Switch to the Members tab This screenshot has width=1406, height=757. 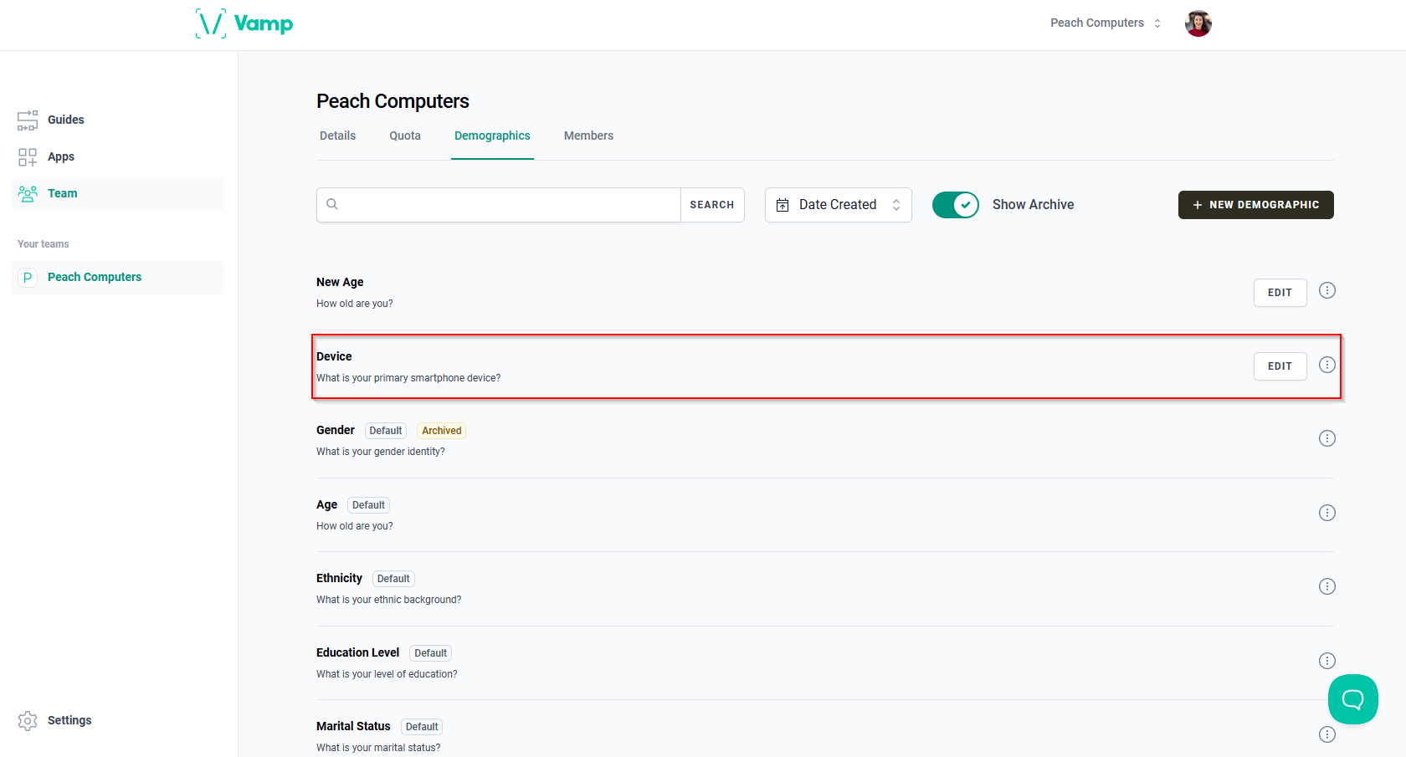click(x=588, y=136)
